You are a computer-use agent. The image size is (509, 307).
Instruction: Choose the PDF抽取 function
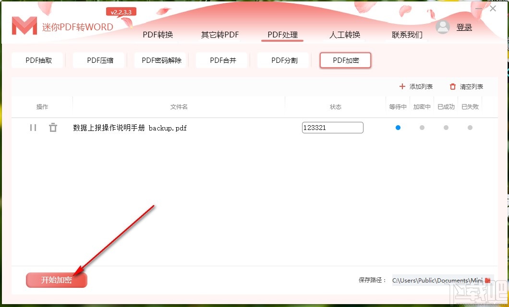[38, 60]
